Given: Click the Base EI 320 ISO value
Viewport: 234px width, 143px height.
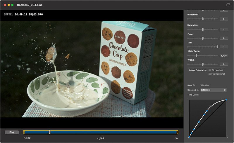Looking at the screenshot, I should pos(204,85).
